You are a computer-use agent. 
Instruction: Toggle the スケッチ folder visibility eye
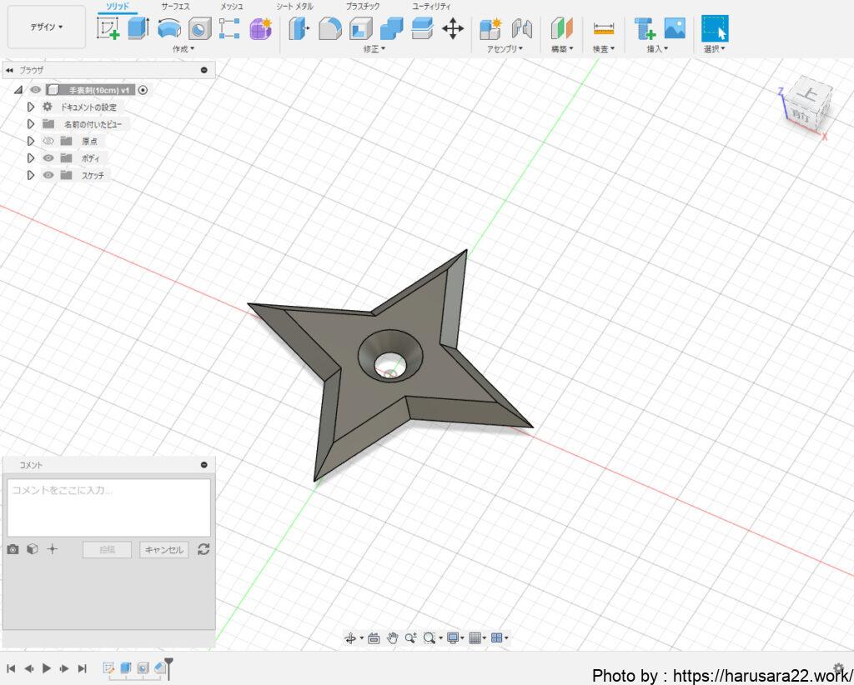click(x=48, y=175)
